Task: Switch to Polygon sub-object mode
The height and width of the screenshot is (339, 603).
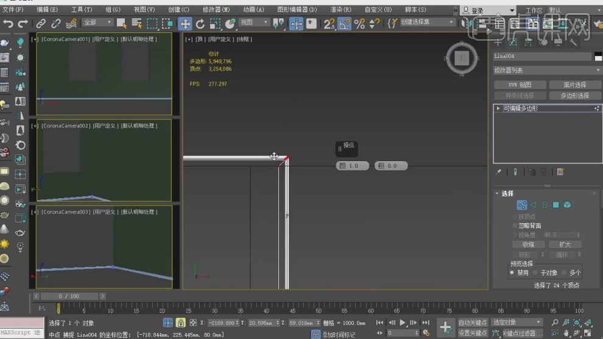Action: (x=555, y=205)
